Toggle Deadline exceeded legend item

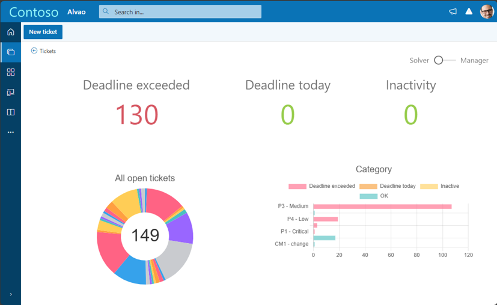coord(322,186)
